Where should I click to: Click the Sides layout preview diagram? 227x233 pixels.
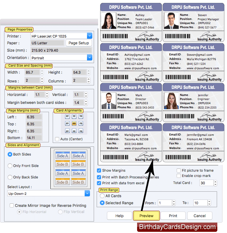pos(71,168)
